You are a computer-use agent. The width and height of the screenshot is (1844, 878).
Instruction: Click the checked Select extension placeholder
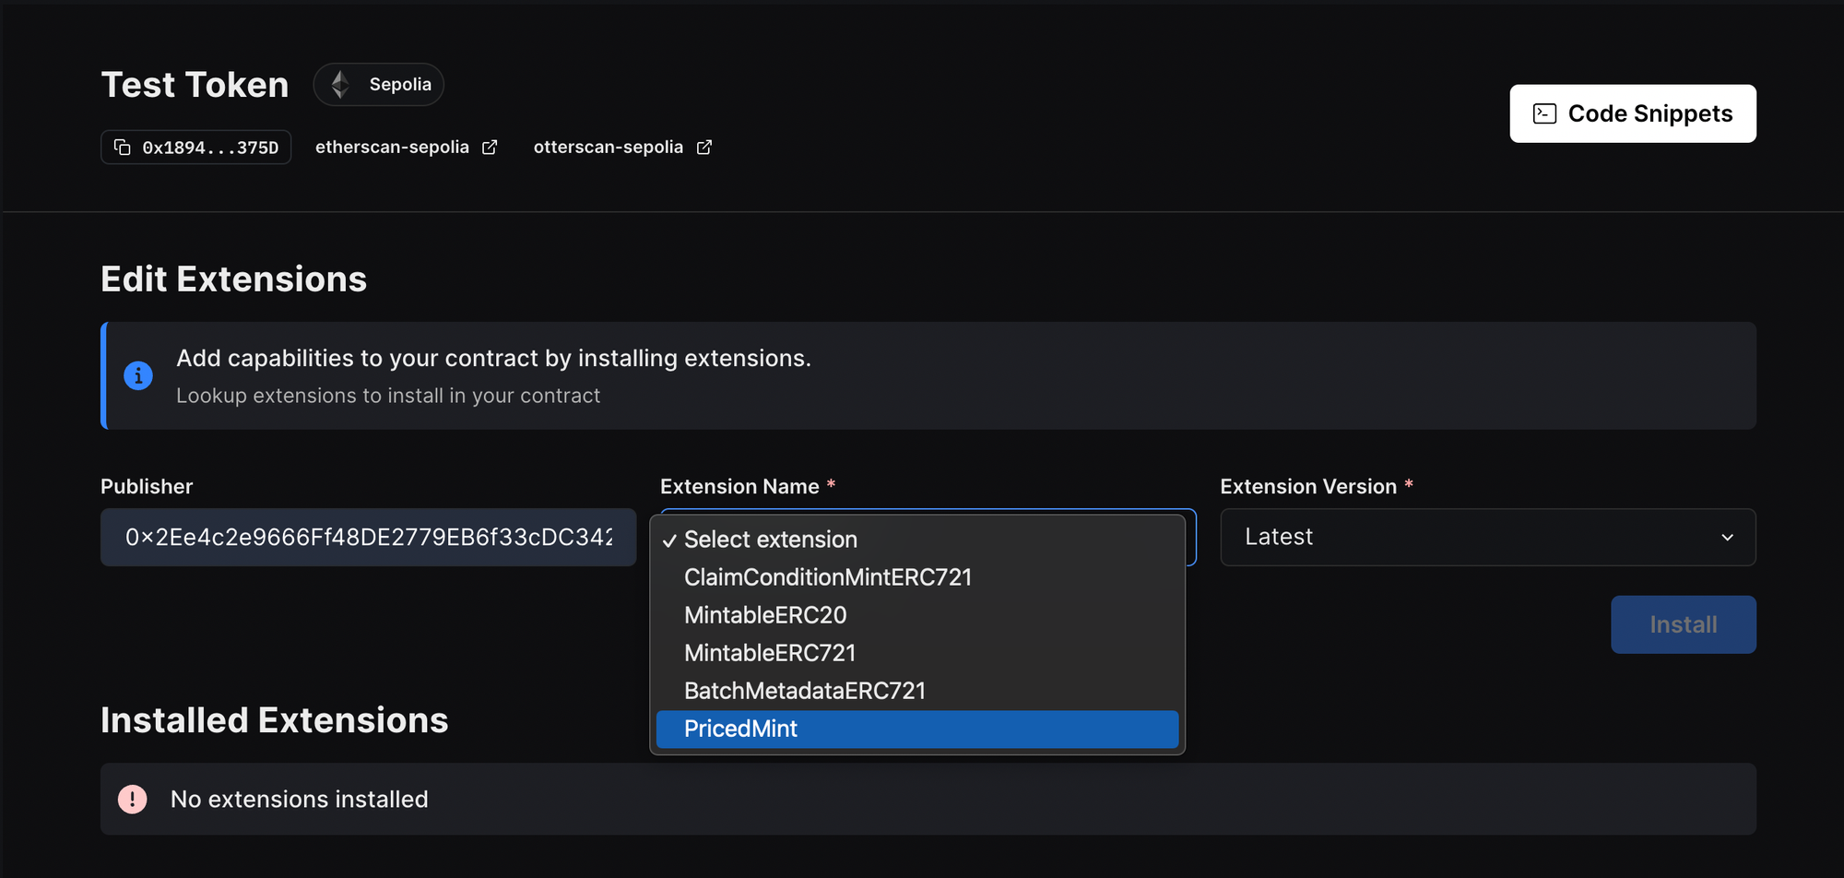coord(770,540)
